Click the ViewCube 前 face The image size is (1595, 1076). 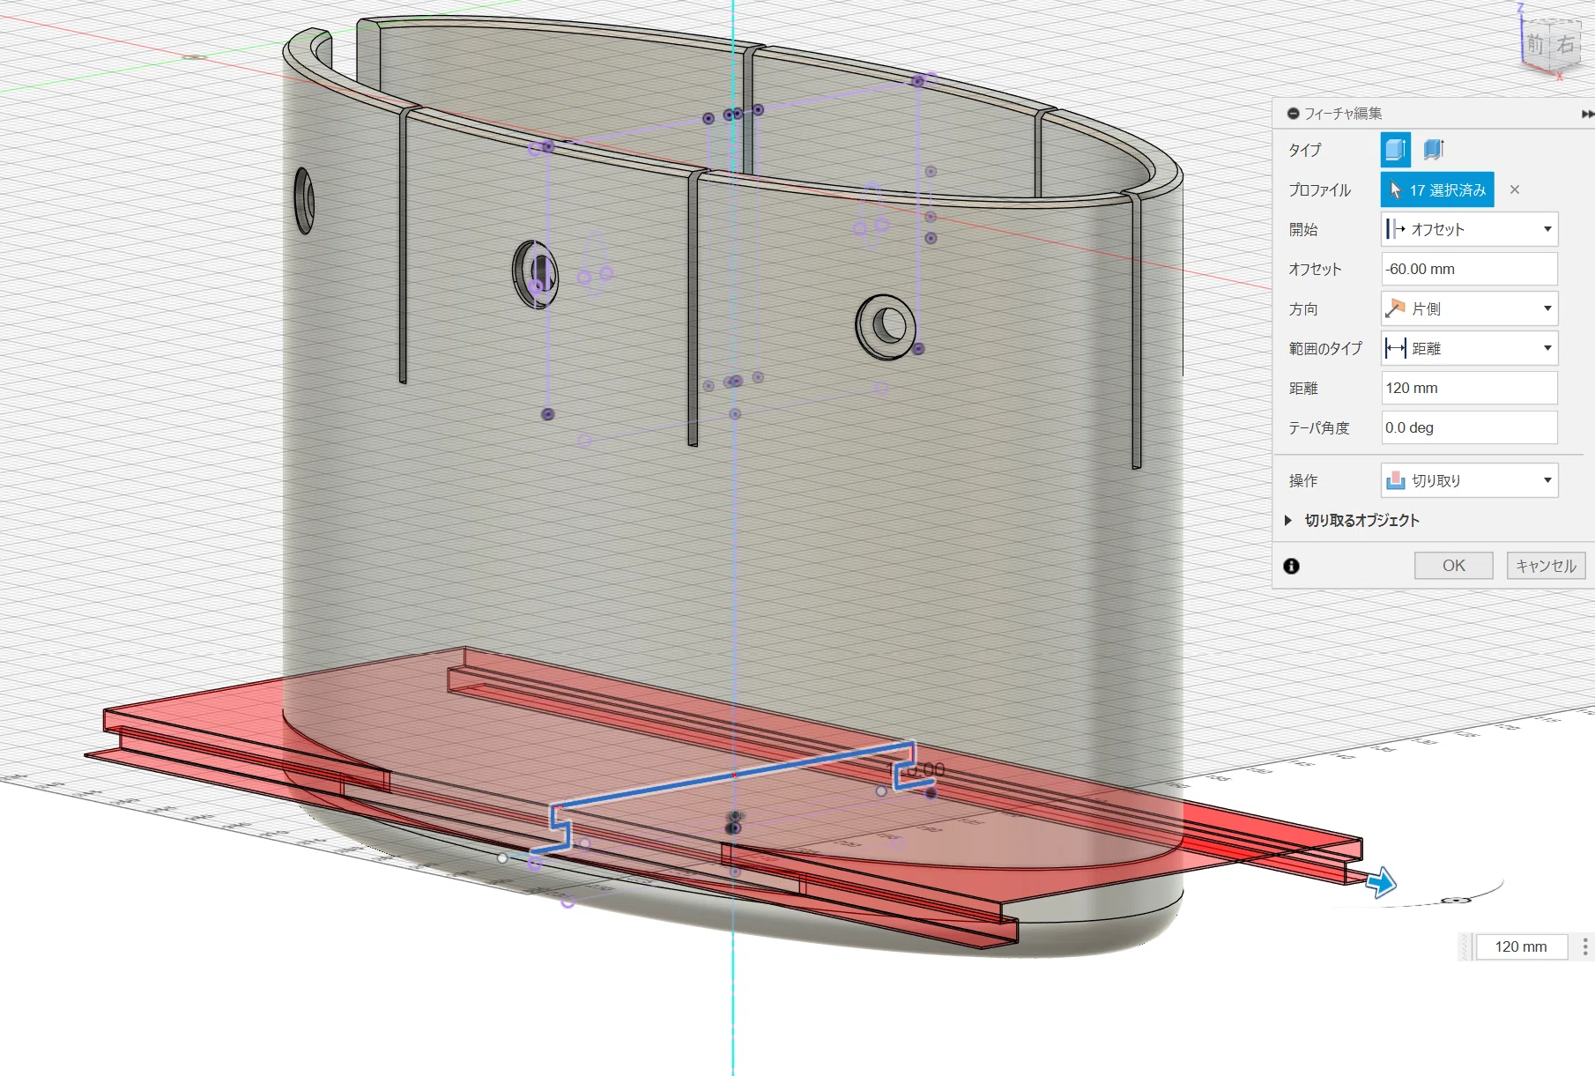1536,44
